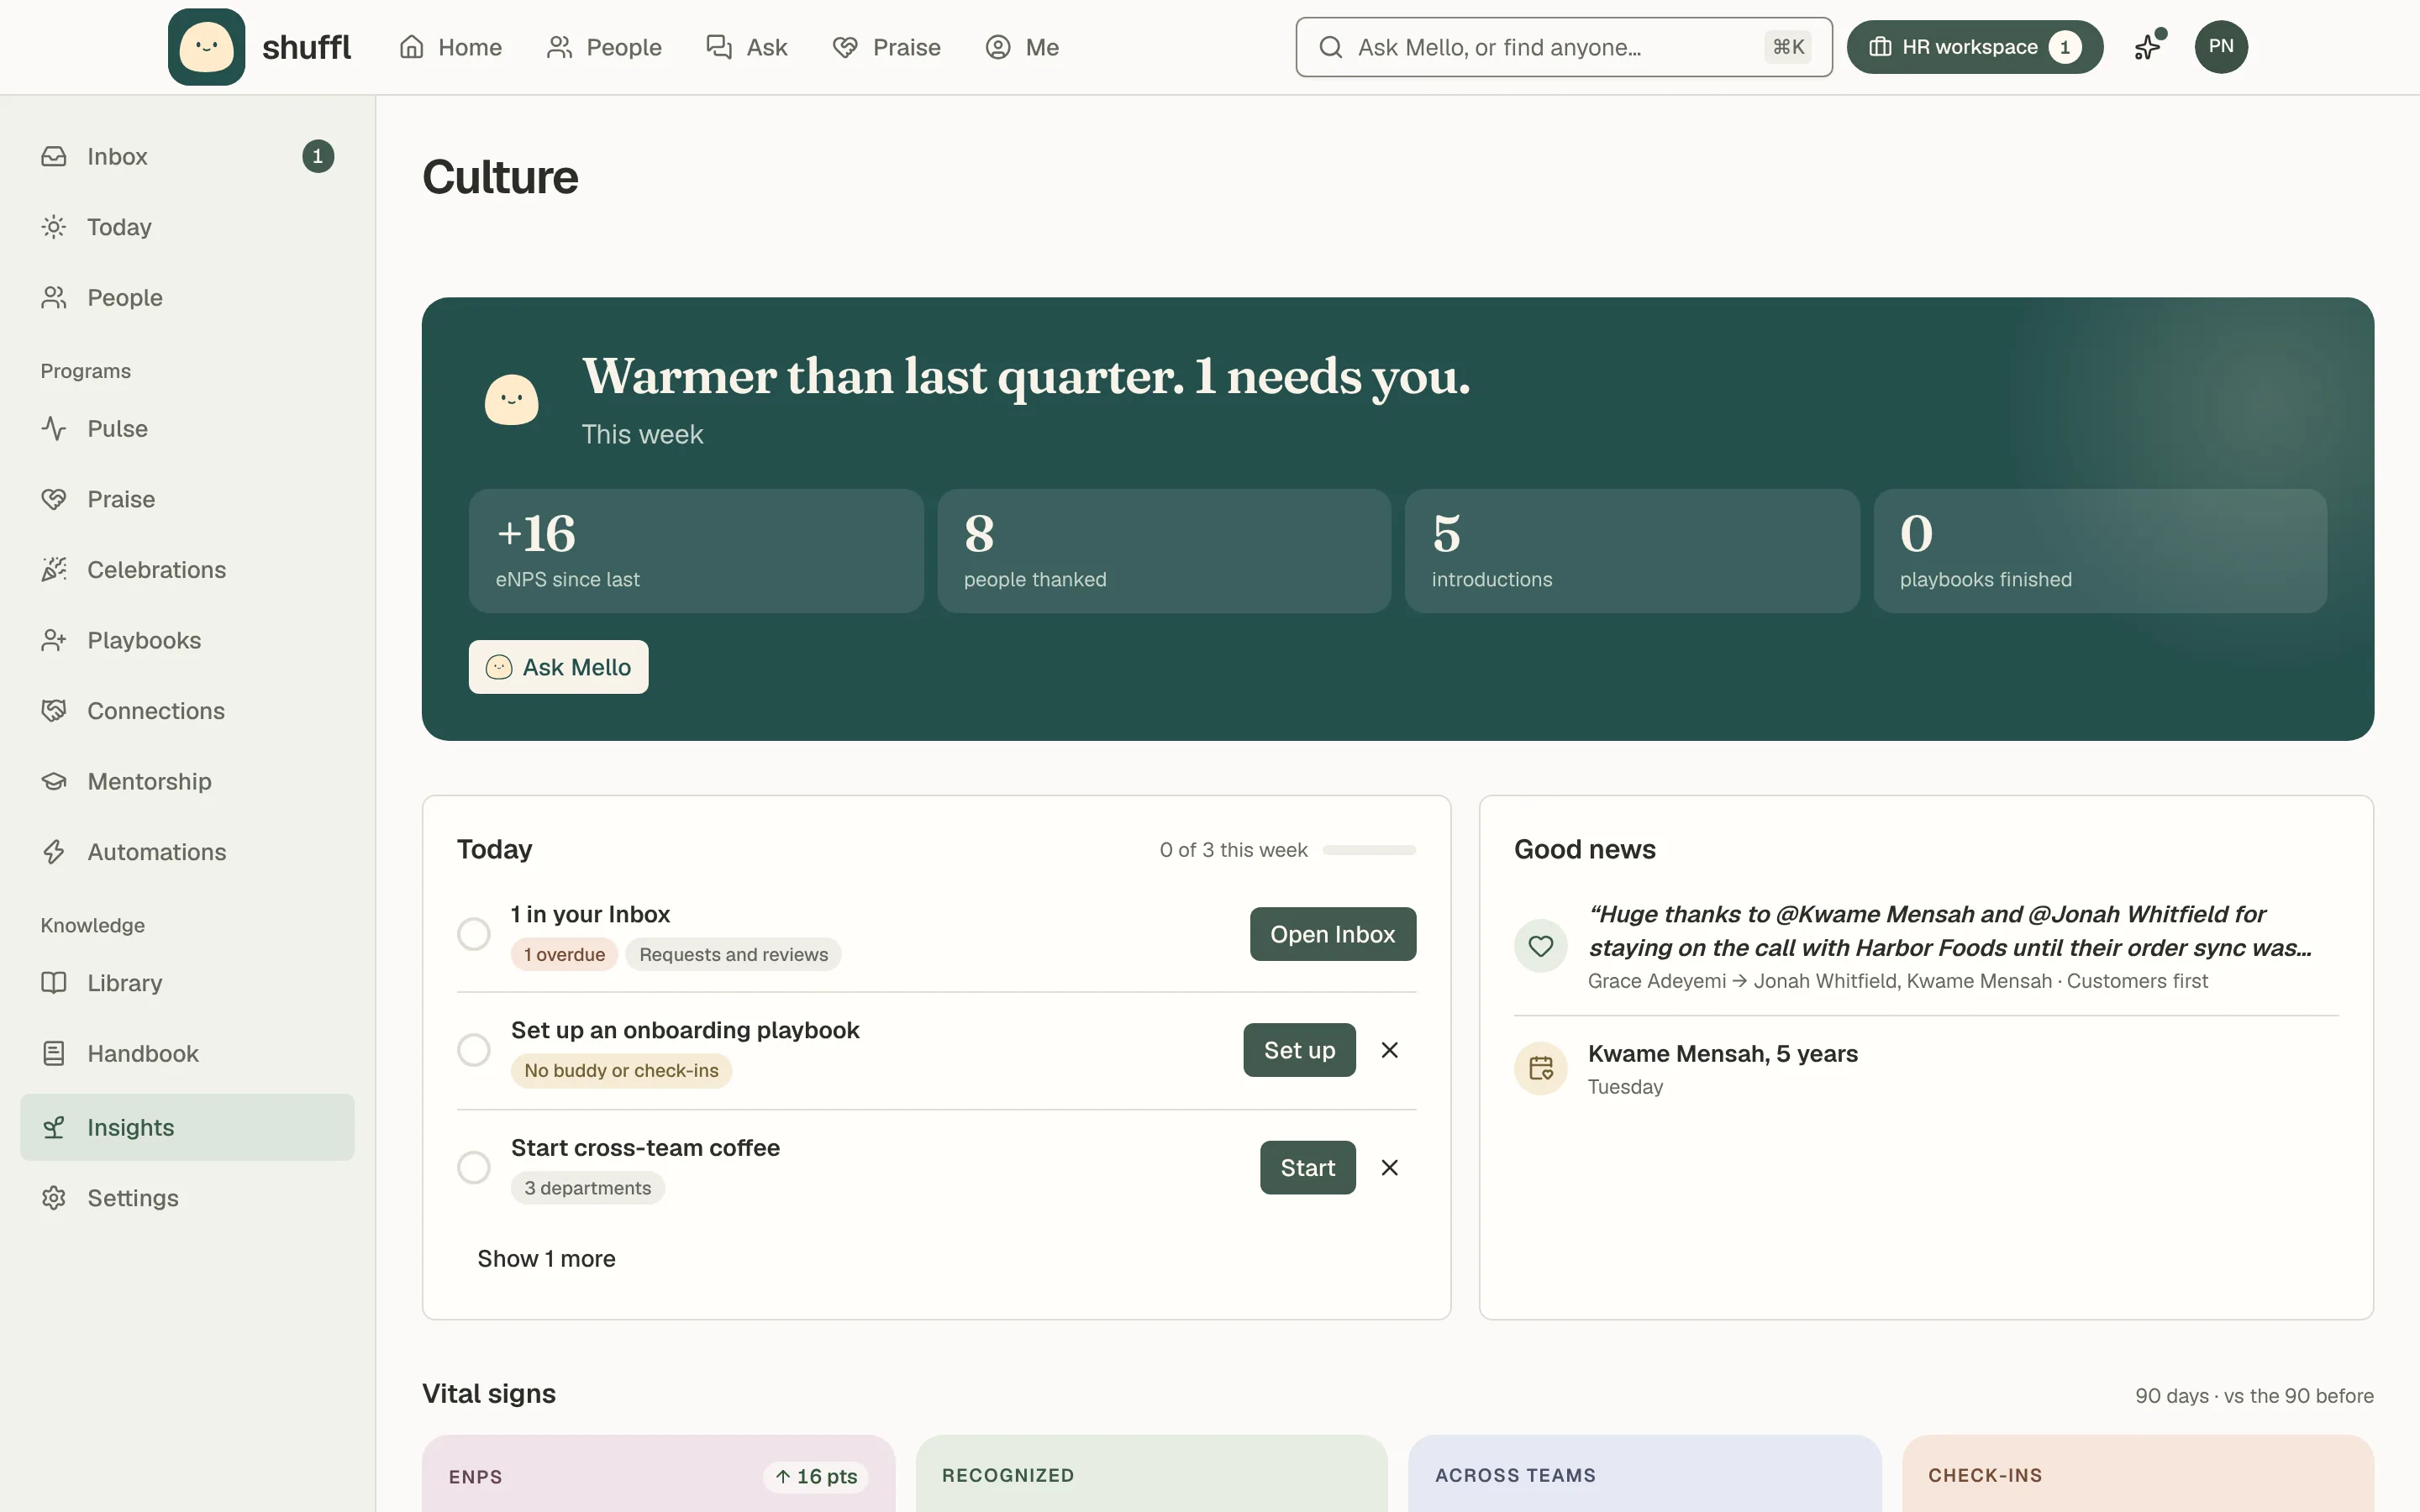Screen dimensions: 2420x1512
Task: Select the Insights sidebar item
Action: [x=187, y=1127]
